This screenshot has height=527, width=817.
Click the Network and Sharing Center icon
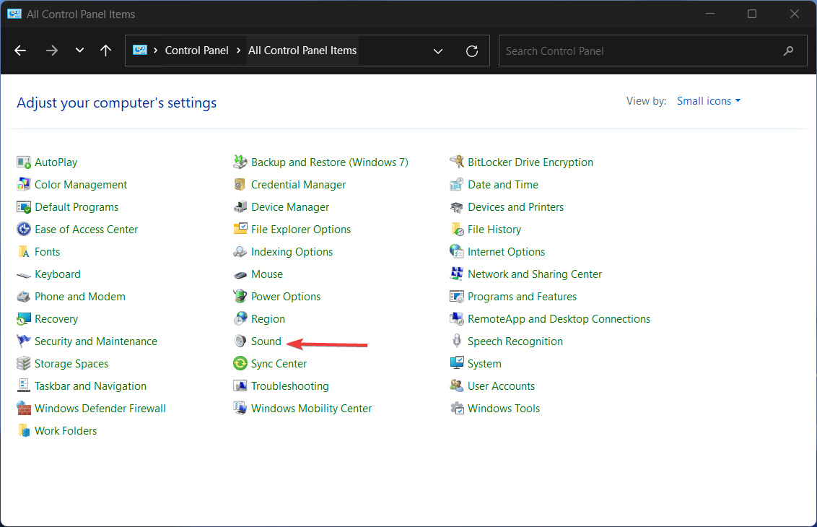[x=457, y=274]
